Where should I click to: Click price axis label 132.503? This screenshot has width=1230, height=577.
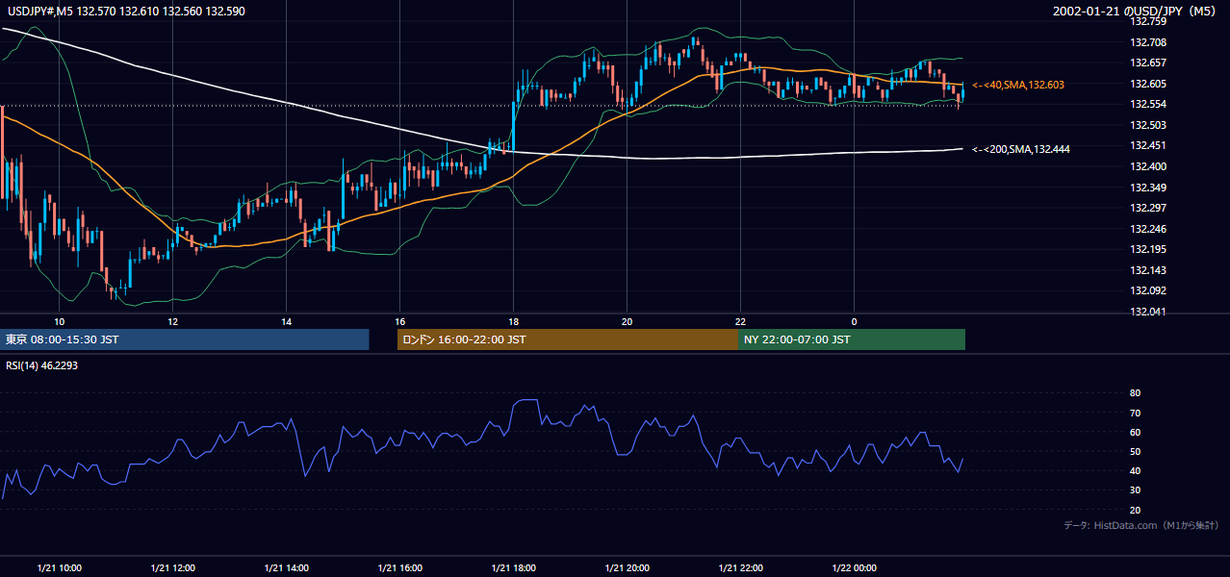click(1149, 125)
